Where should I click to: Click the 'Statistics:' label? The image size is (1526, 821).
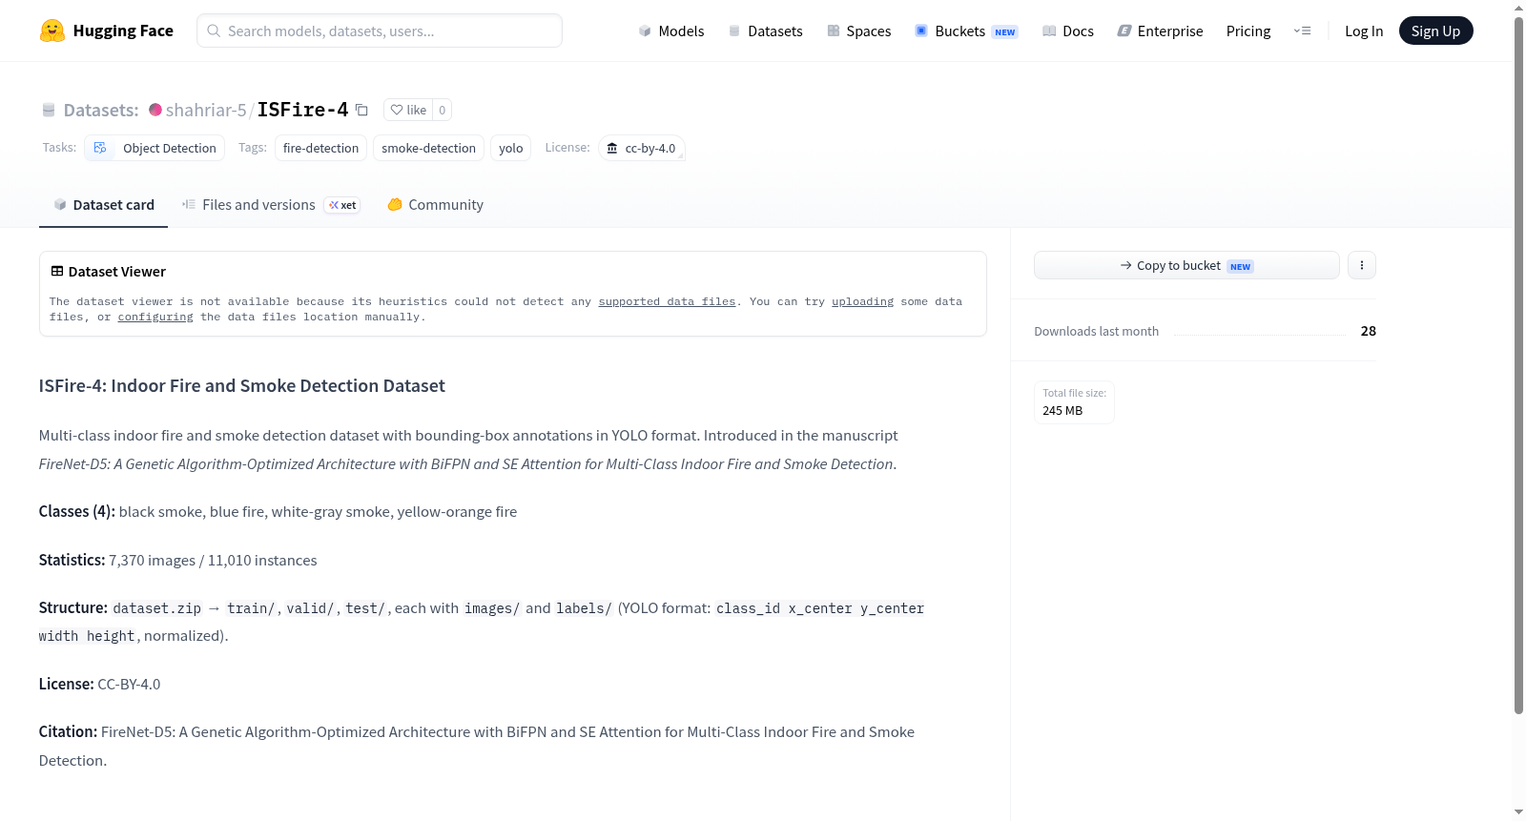click(x=72, y=560)
